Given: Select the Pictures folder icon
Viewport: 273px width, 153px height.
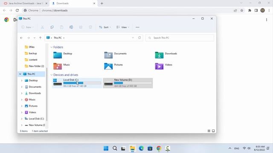Looking at the screenshot, I should [x=108, y=66].
